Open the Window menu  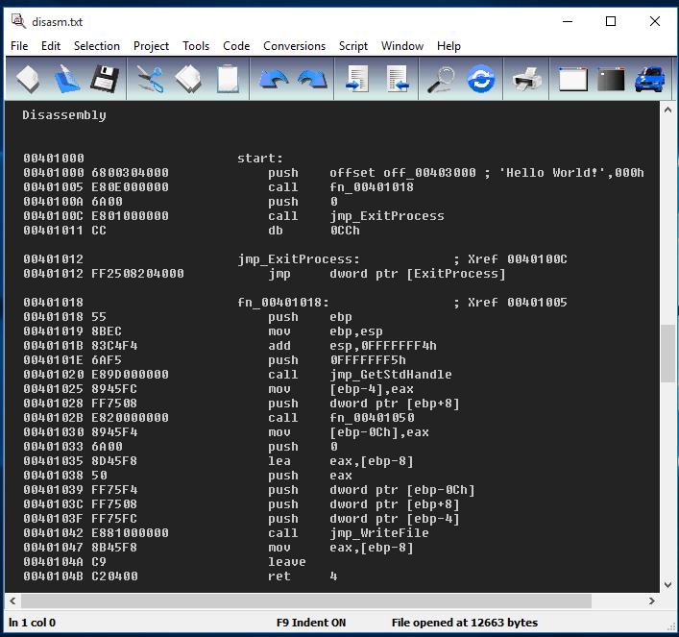[x=402, y=46]
